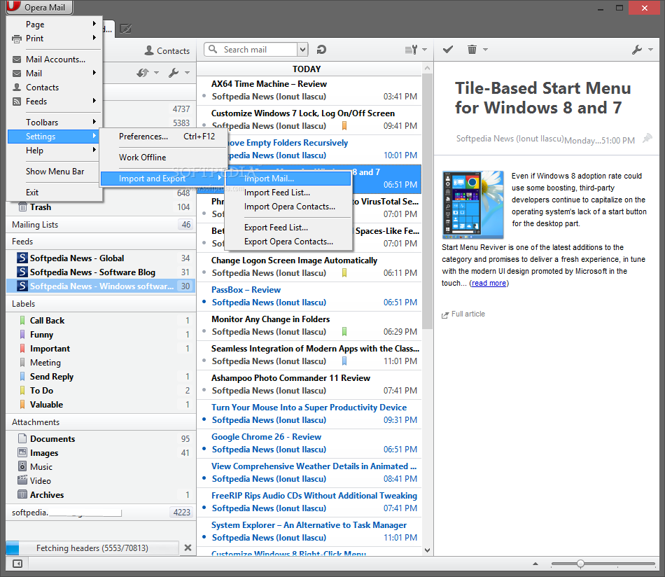Toggle unread dot on FreeRIP message
The image size is (665, 577).
pos(204,508)
